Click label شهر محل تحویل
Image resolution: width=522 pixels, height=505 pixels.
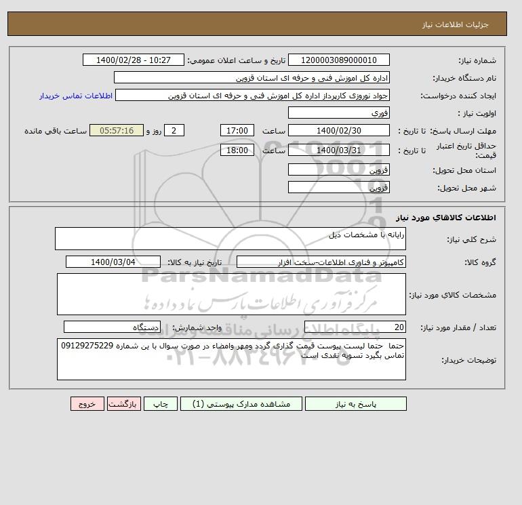pyautogui.click(x=466, y=188)
